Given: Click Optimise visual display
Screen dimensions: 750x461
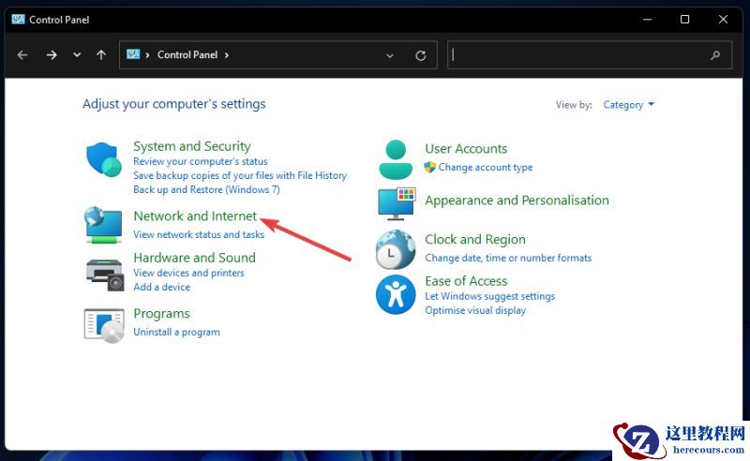Looking at the screenshot, I should [475, 310].
